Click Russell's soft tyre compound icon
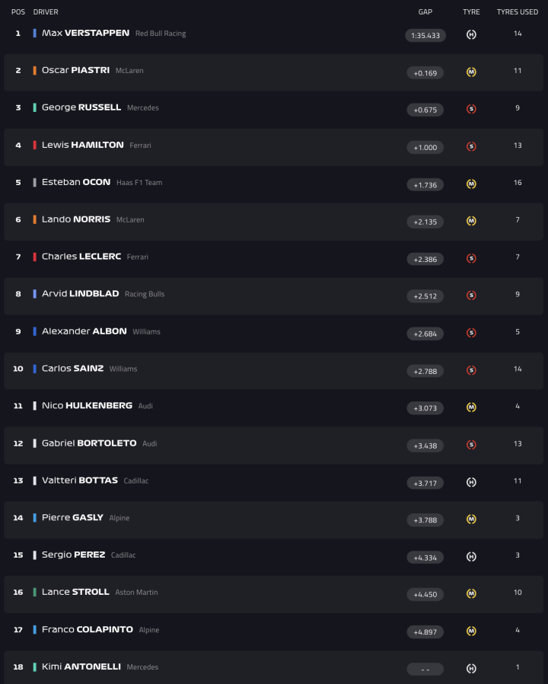This screenshot has height=684, width=548. 471,110
